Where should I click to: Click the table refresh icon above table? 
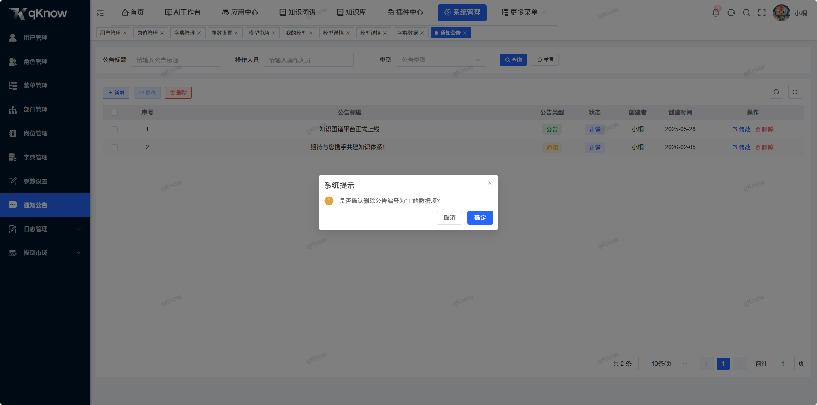(x=795, y=92)
